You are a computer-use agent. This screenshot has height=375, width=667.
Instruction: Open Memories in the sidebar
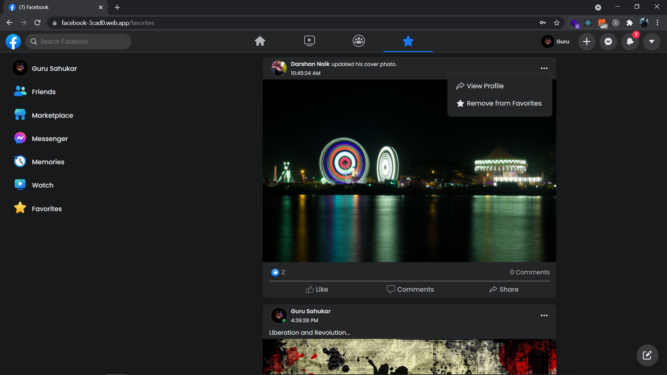(39, 162)
